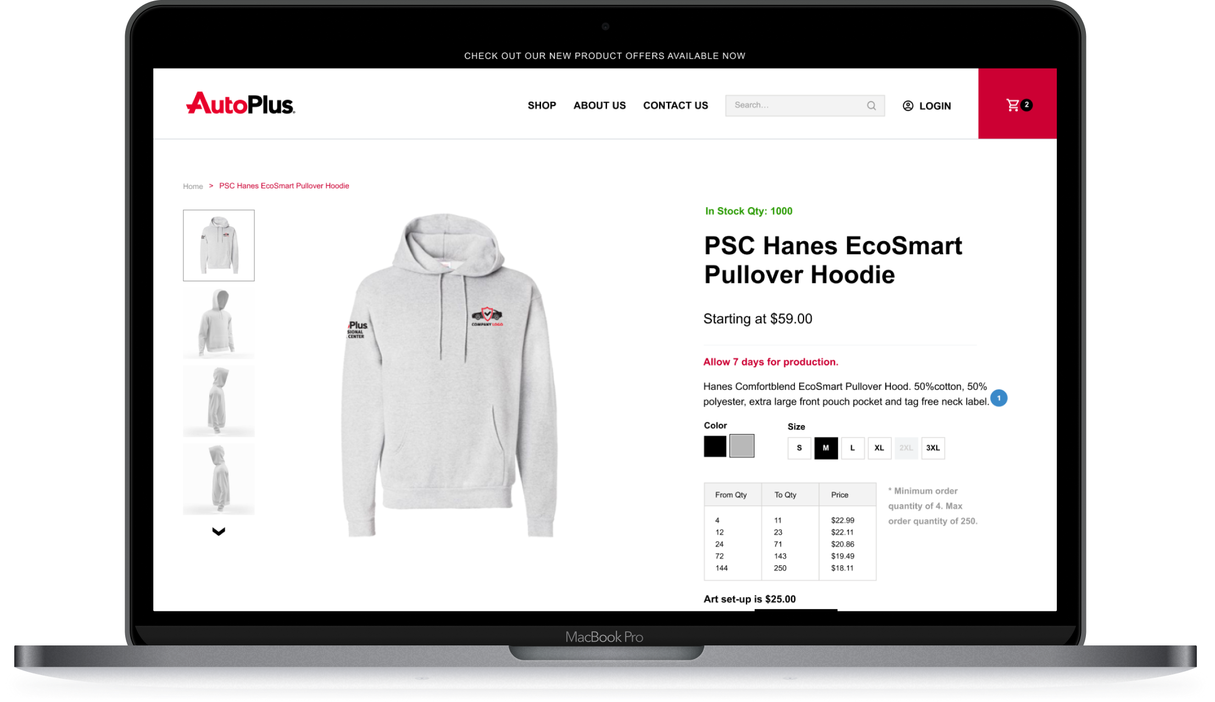Select the black color swatch
This screenshot has height=702, width=1215.
tap(715, 446)
